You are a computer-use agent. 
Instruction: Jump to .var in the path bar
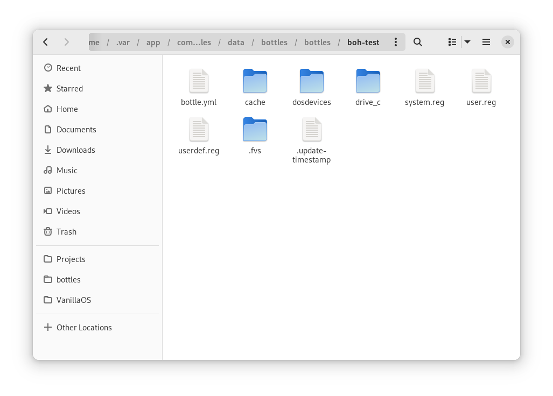click(x=123, y=43)
